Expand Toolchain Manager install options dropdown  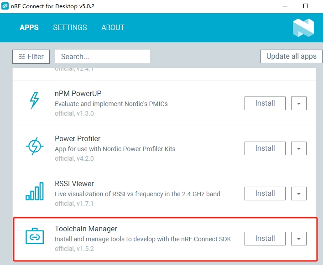coord(299,239)
